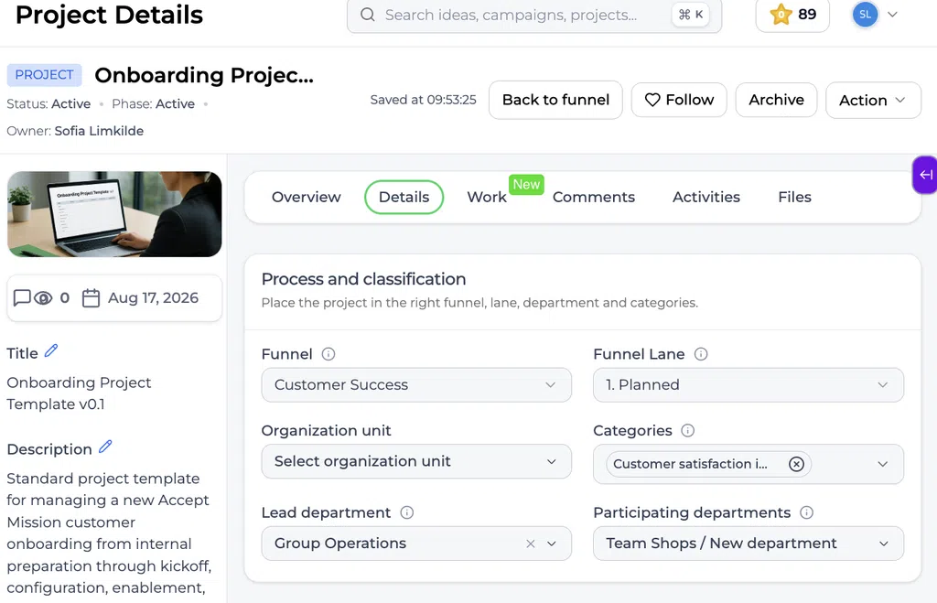Expand the user account chevron
The image size is (937, 603).
(892, 15)
